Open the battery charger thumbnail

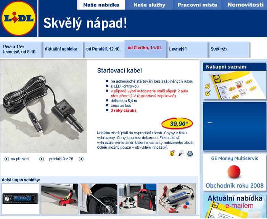click(177, 199)
